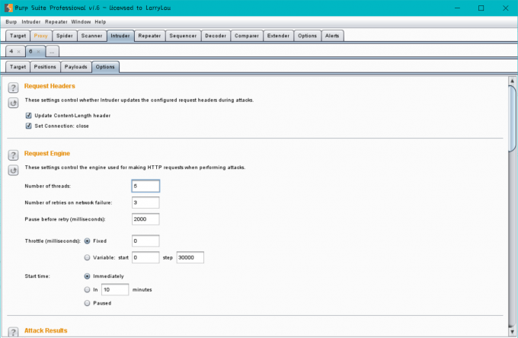
Task: Select Intruder attack tab 4
Action: click(x=11, y=52)
